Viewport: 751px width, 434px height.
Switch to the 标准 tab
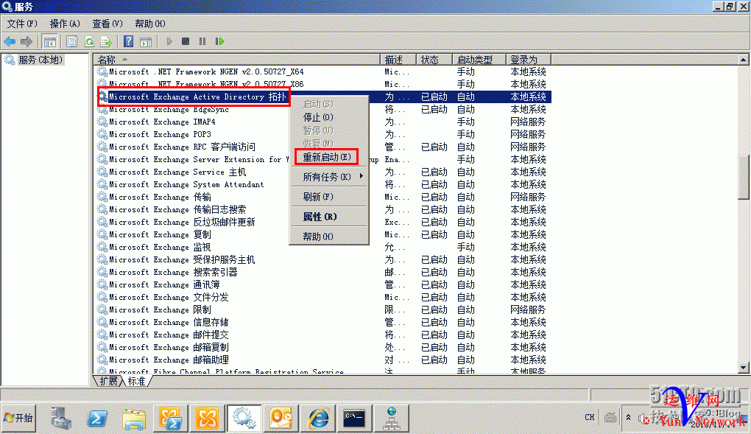point(136,381)
